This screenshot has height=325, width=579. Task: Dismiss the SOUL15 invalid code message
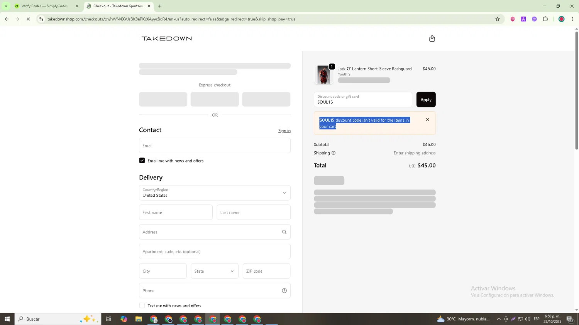(427, 120)
